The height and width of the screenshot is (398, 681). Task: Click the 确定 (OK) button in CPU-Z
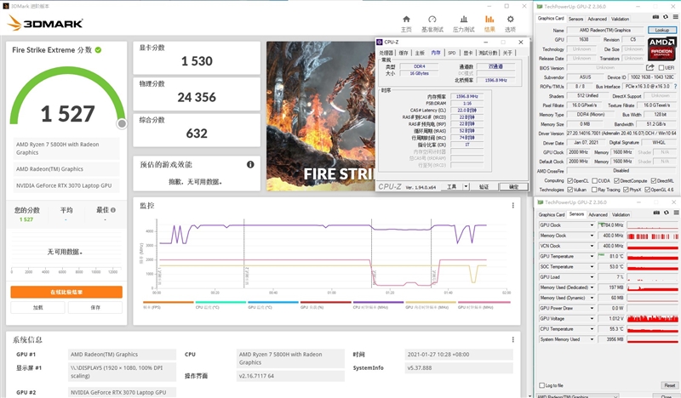tap(513, 186)
